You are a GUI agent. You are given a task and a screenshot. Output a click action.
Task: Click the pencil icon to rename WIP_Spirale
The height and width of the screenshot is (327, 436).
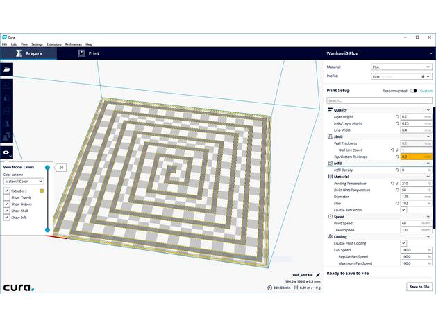coord(318,275)
